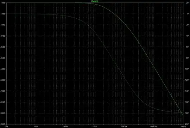The width and height of the screenshot is (190, 128).
Task: Click the -45dB label on left axis
Action: pyautogui.click(x=3, y=58)
